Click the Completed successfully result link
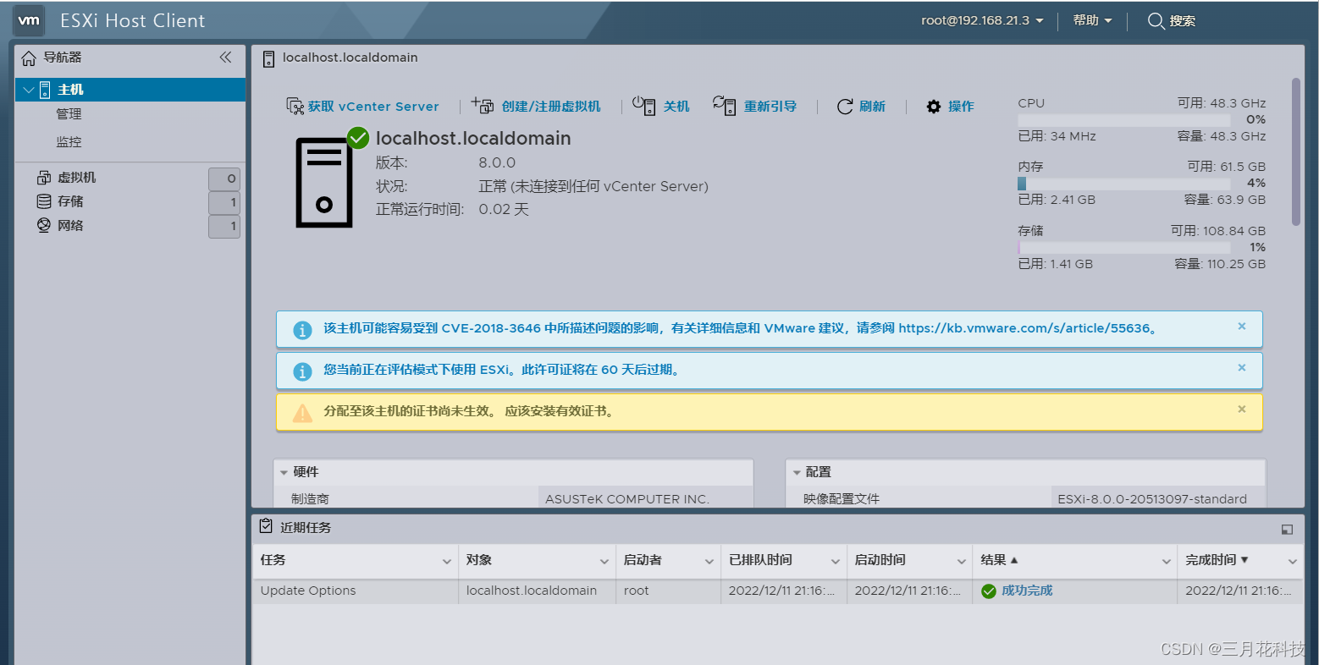 [1027, 591]
